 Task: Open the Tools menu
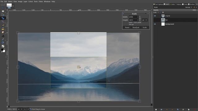36,2
